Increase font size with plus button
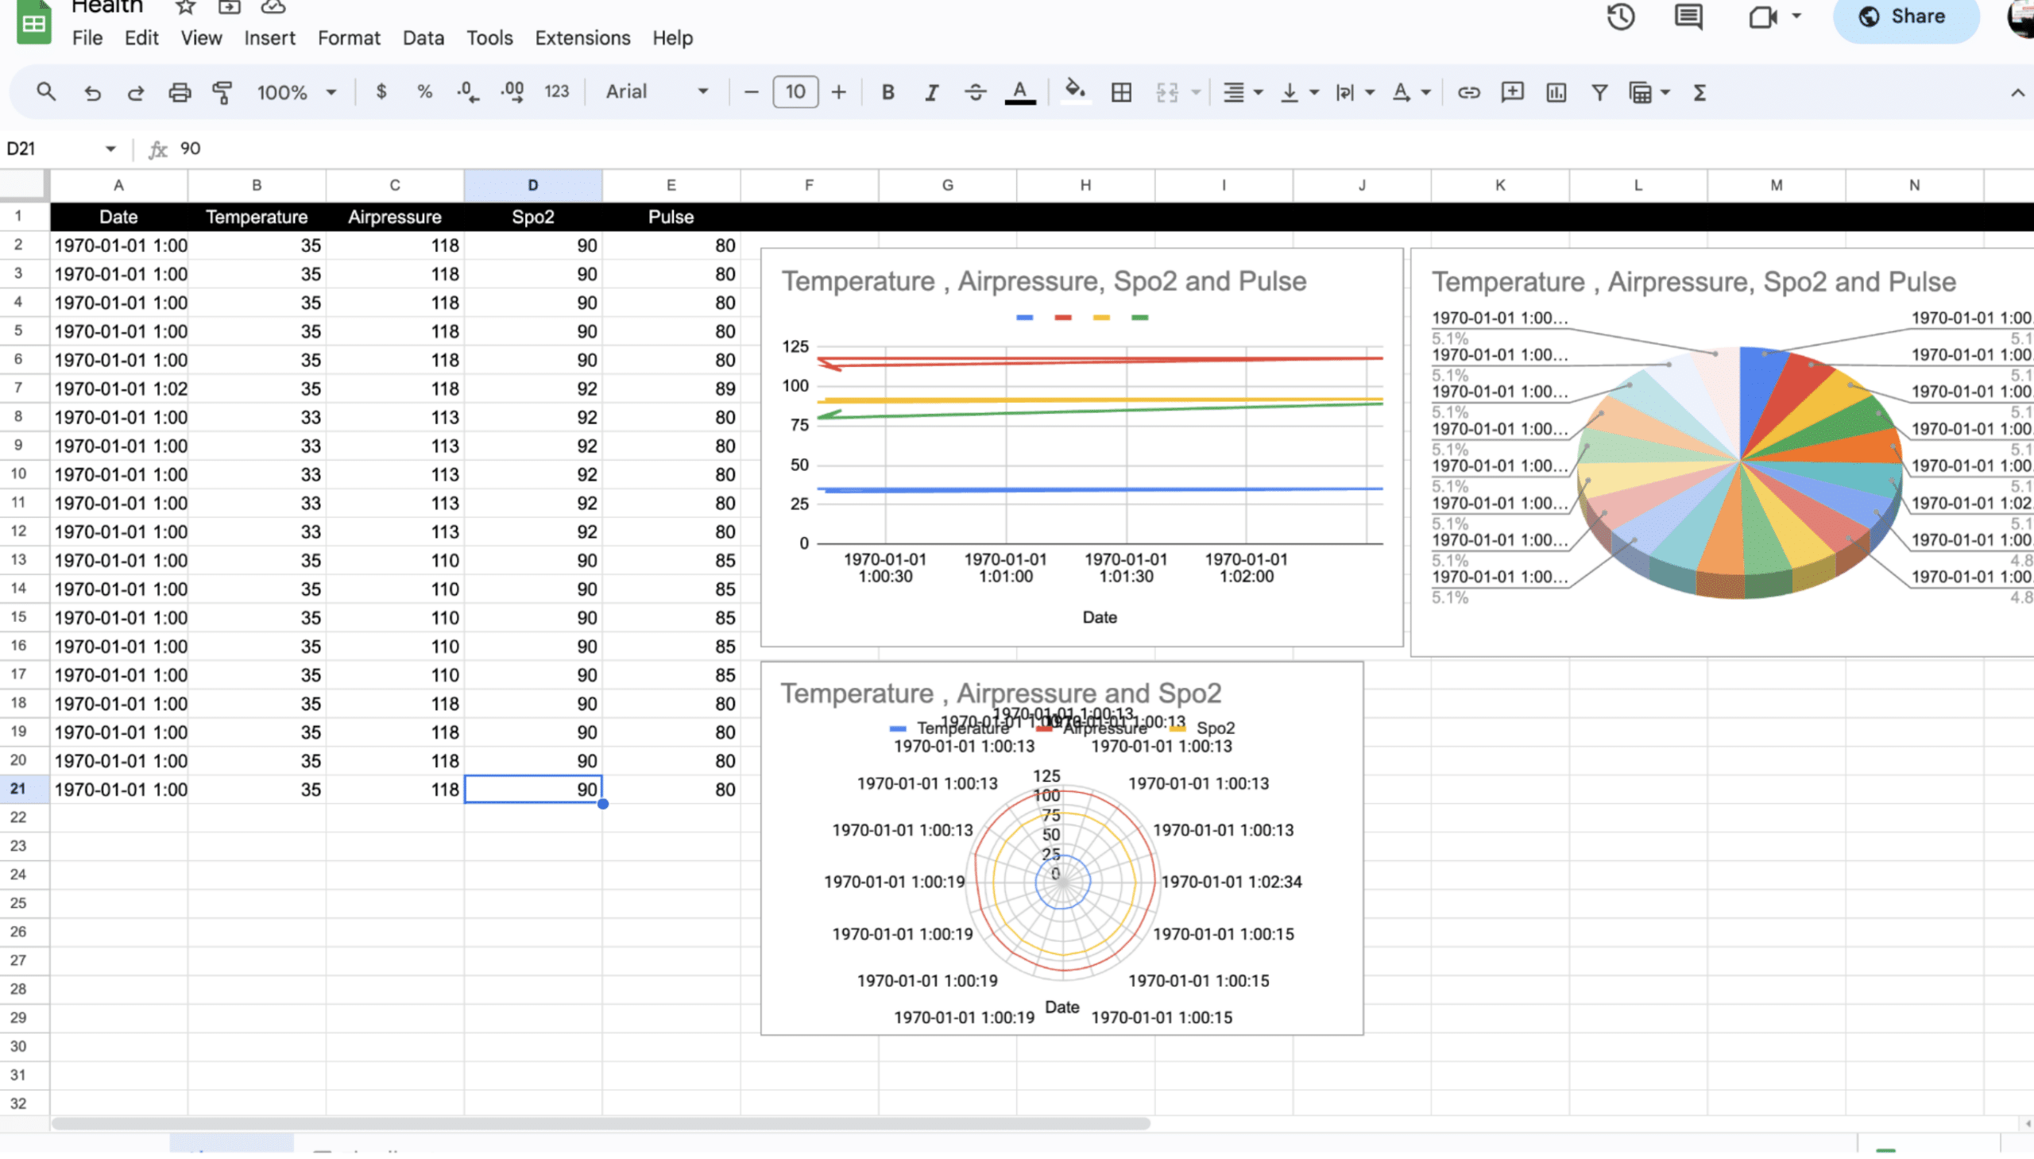2034x1159 pixels. point(838,92)
